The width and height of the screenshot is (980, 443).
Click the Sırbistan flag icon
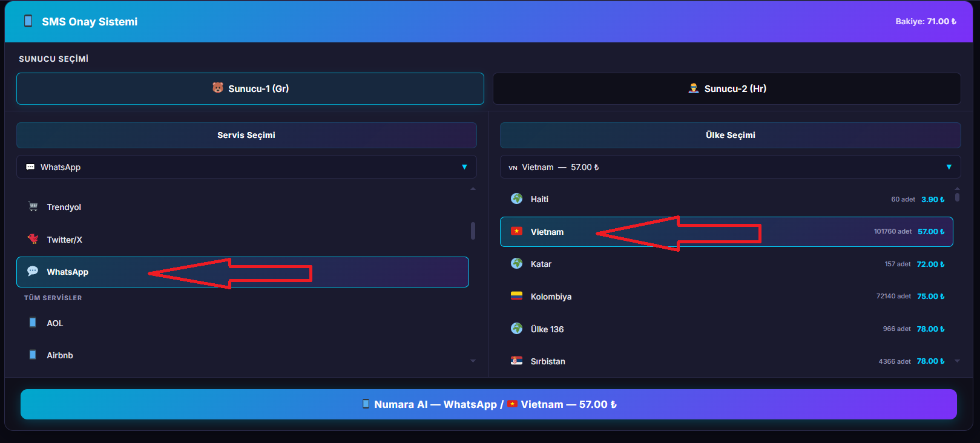coord(516,361)
